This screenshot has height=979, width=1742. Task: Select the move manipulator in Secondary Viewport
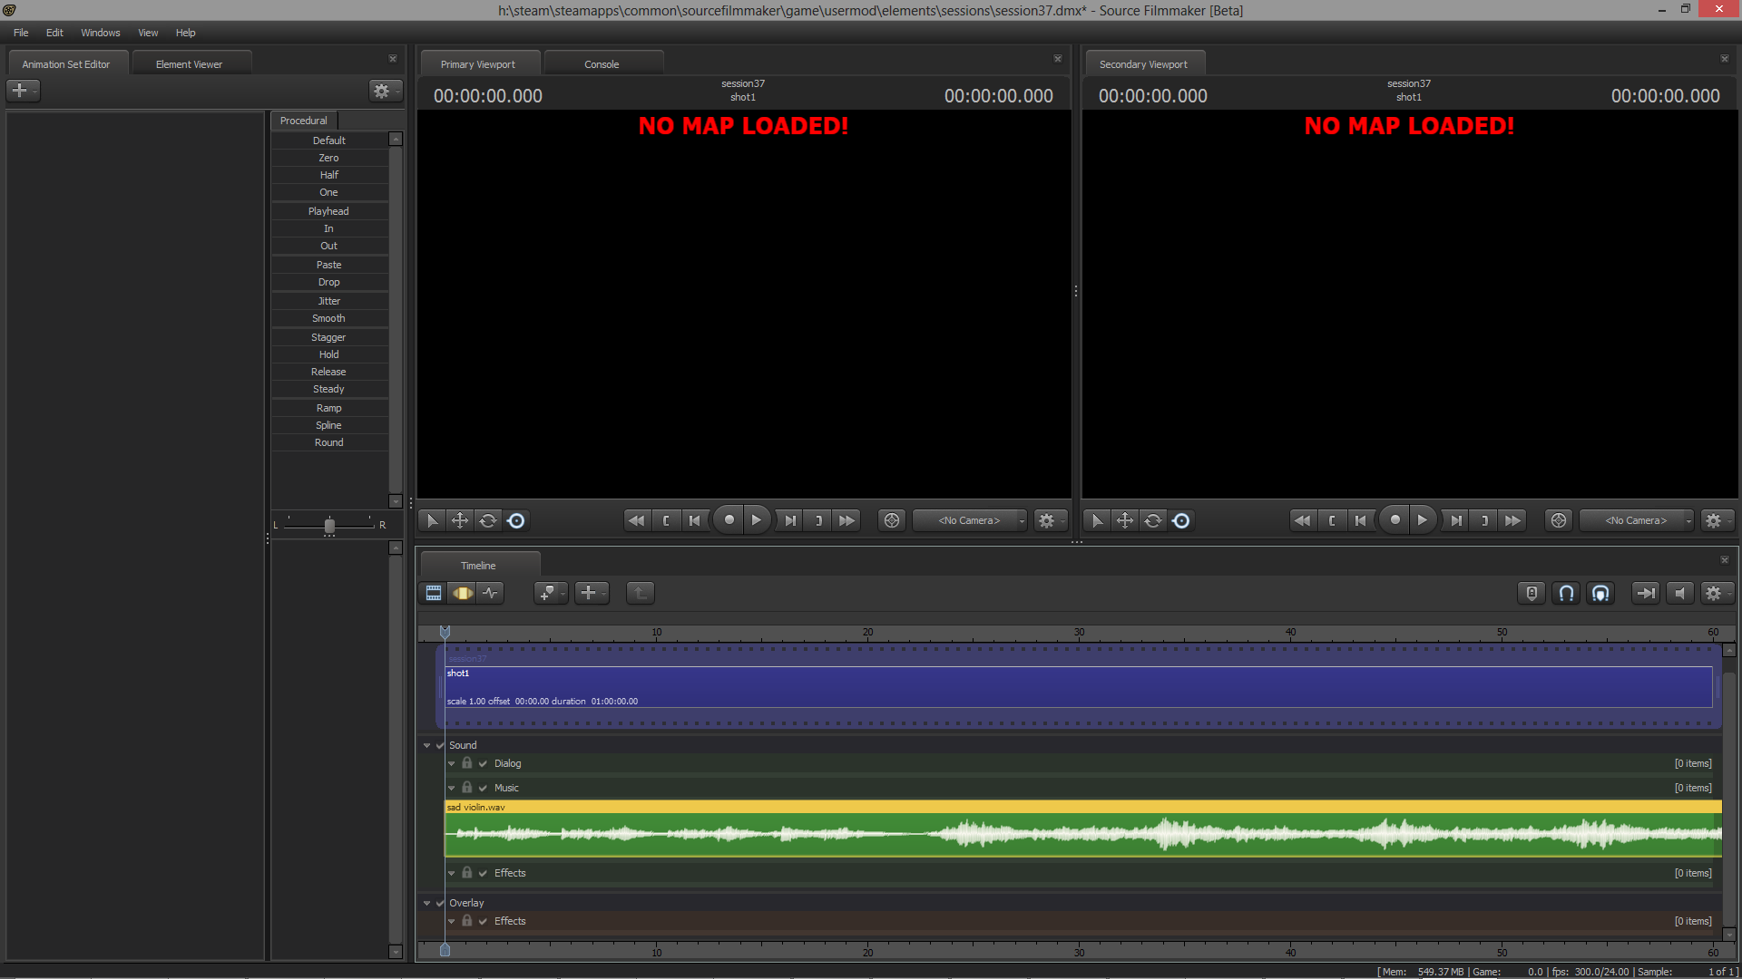1125,520
